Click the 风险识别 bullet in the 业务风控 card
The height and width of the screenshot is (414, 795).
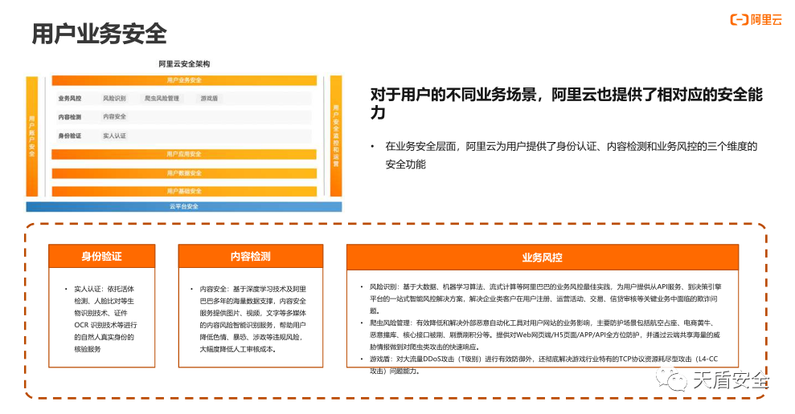pos(545,298)
